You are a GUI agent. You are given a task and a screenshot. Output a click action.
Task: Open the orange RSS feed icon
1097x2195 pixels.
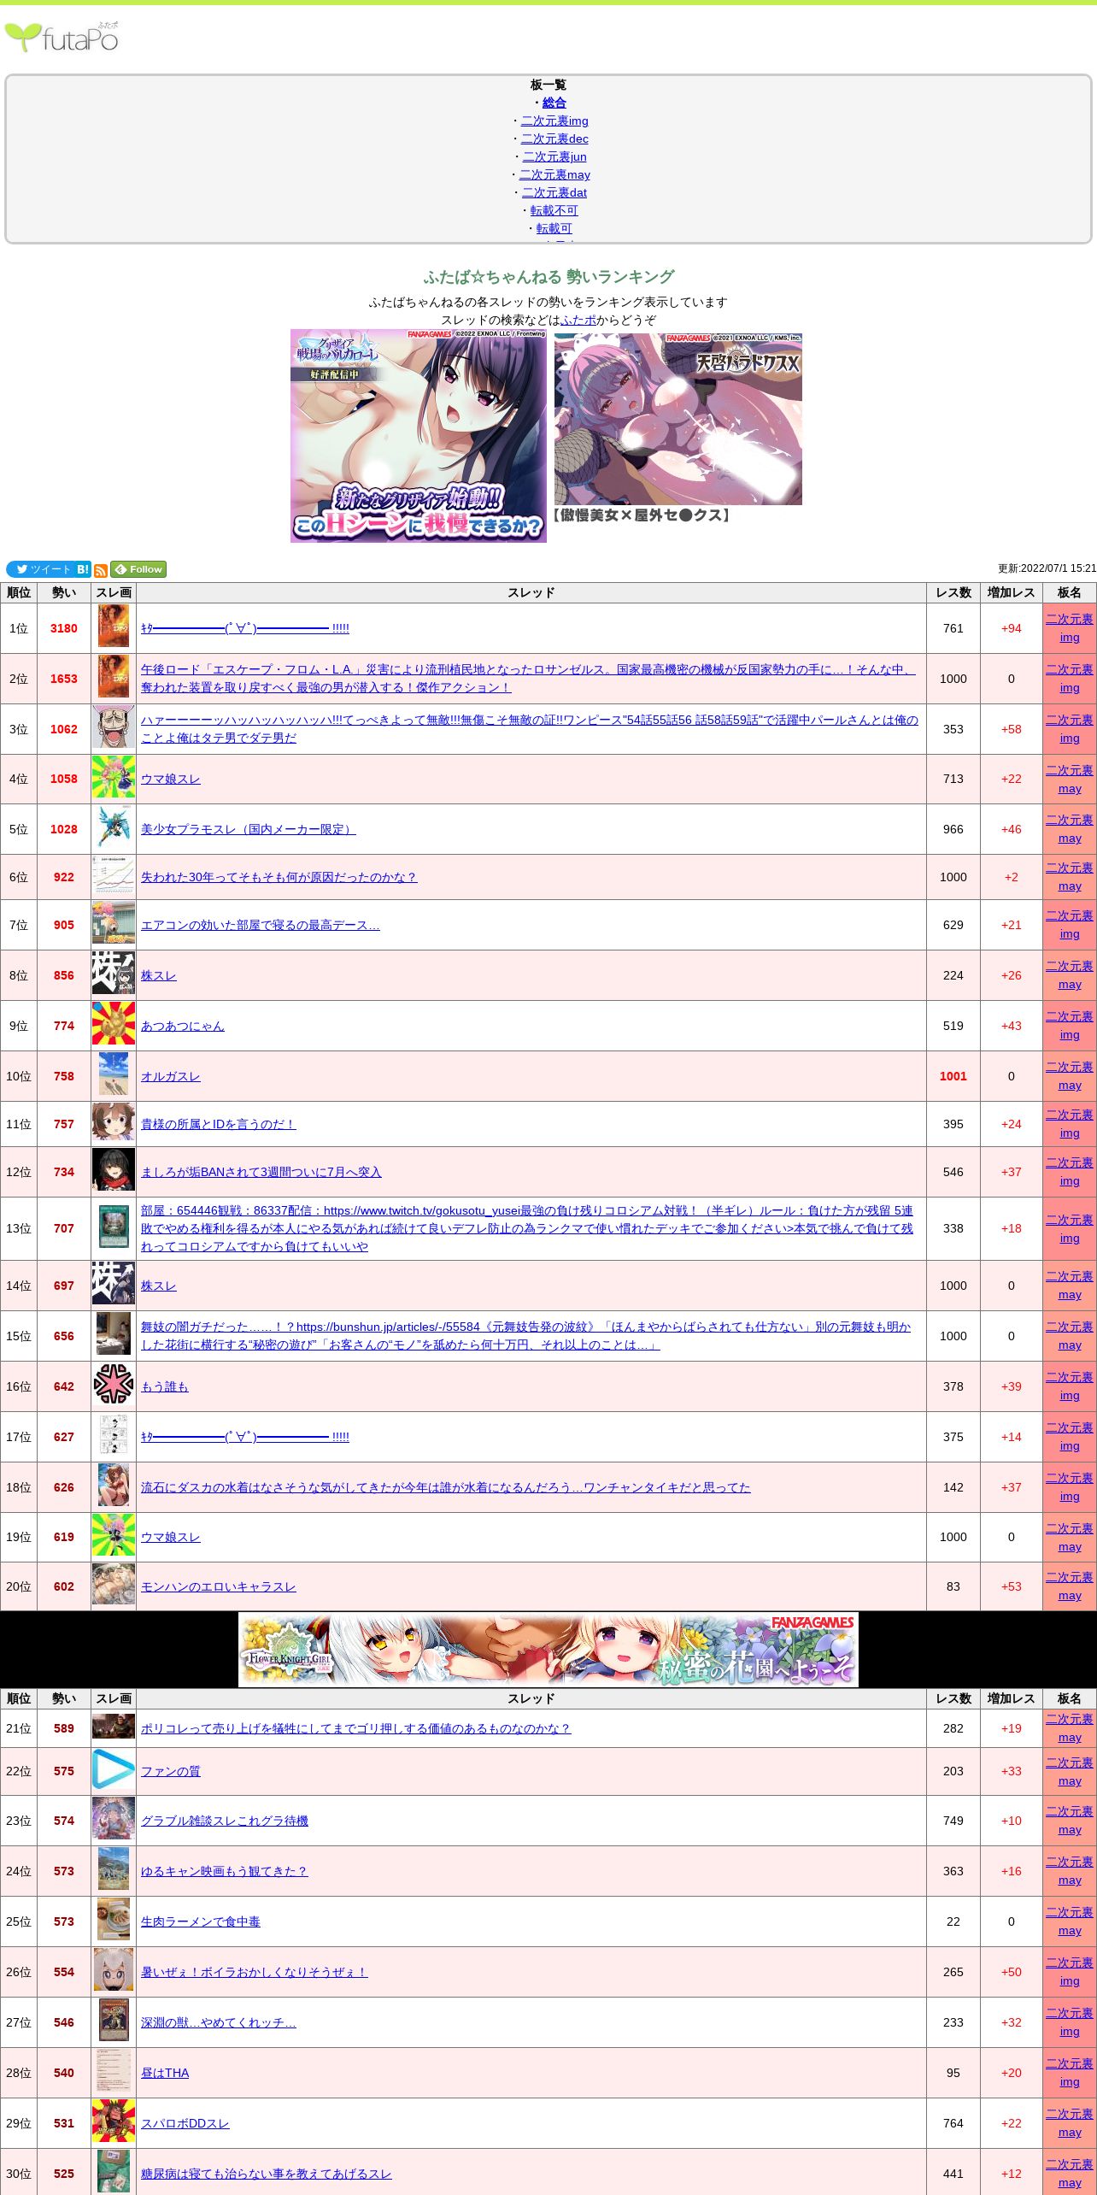101,570
